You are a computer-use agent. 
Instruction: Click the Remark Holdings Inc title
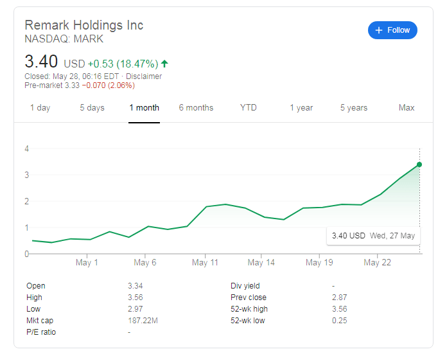tap(83, 25)
